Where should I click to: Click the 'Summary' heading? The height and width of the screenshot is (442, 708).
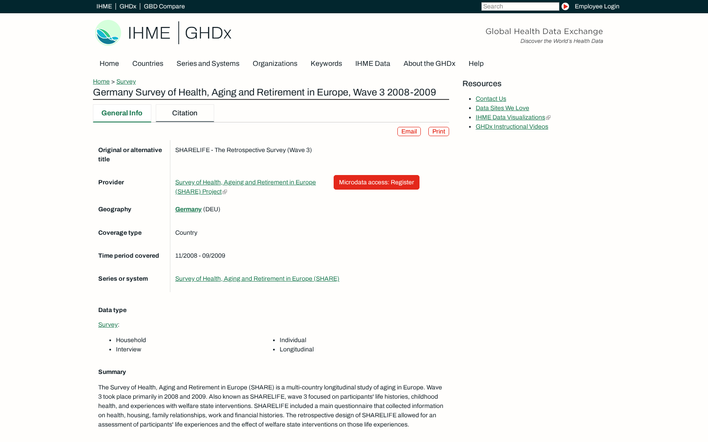tap(112, 372)
